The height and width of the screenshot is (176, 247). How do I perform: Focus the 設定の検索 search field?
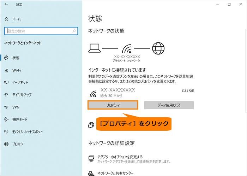(41, 31)
